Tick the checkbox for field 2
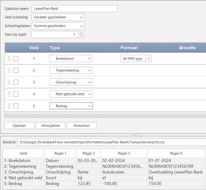Viewport: 206px width, 190px height. [x=16, y=70]
